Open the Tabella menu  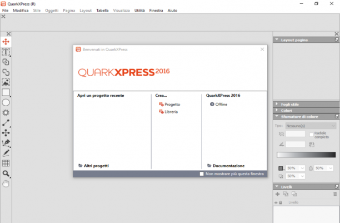[102, 11]
